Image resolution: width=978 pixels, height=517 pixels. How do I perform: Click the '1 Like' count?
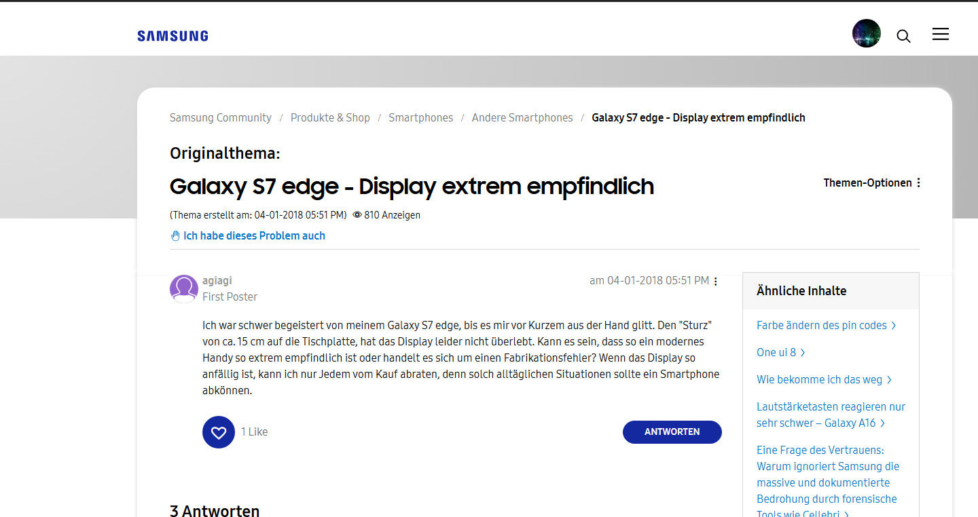(x=255, y=432)
